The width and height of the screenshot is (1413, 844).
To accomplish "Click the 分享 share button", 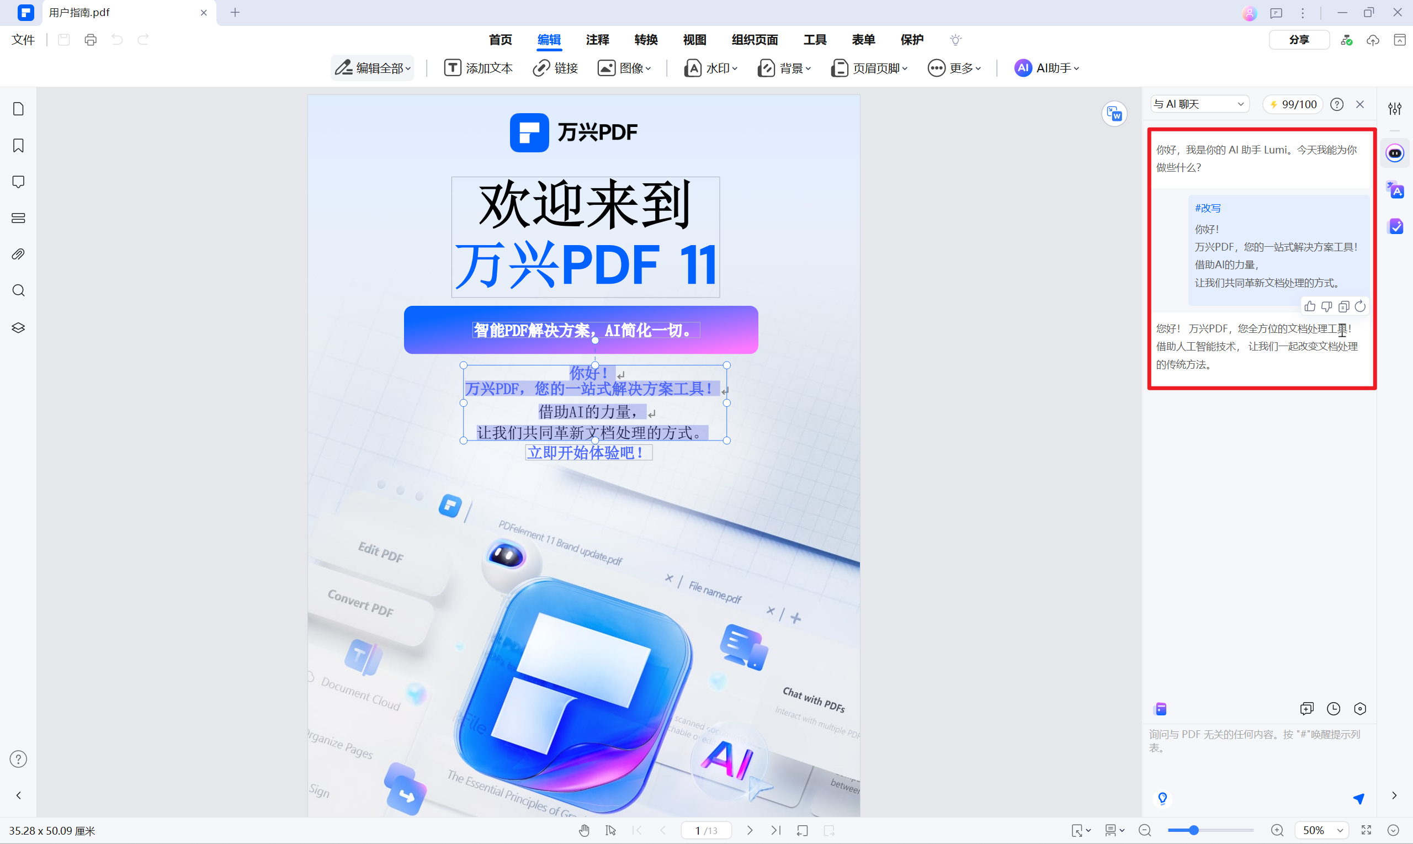I will click(1299, 40).
